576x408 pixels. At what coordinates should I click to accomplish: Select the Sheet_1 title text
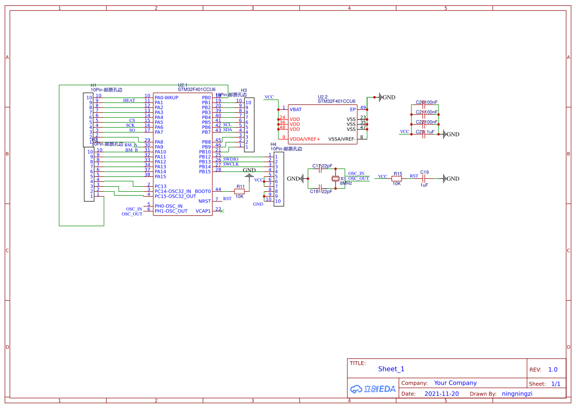point(391,369)
